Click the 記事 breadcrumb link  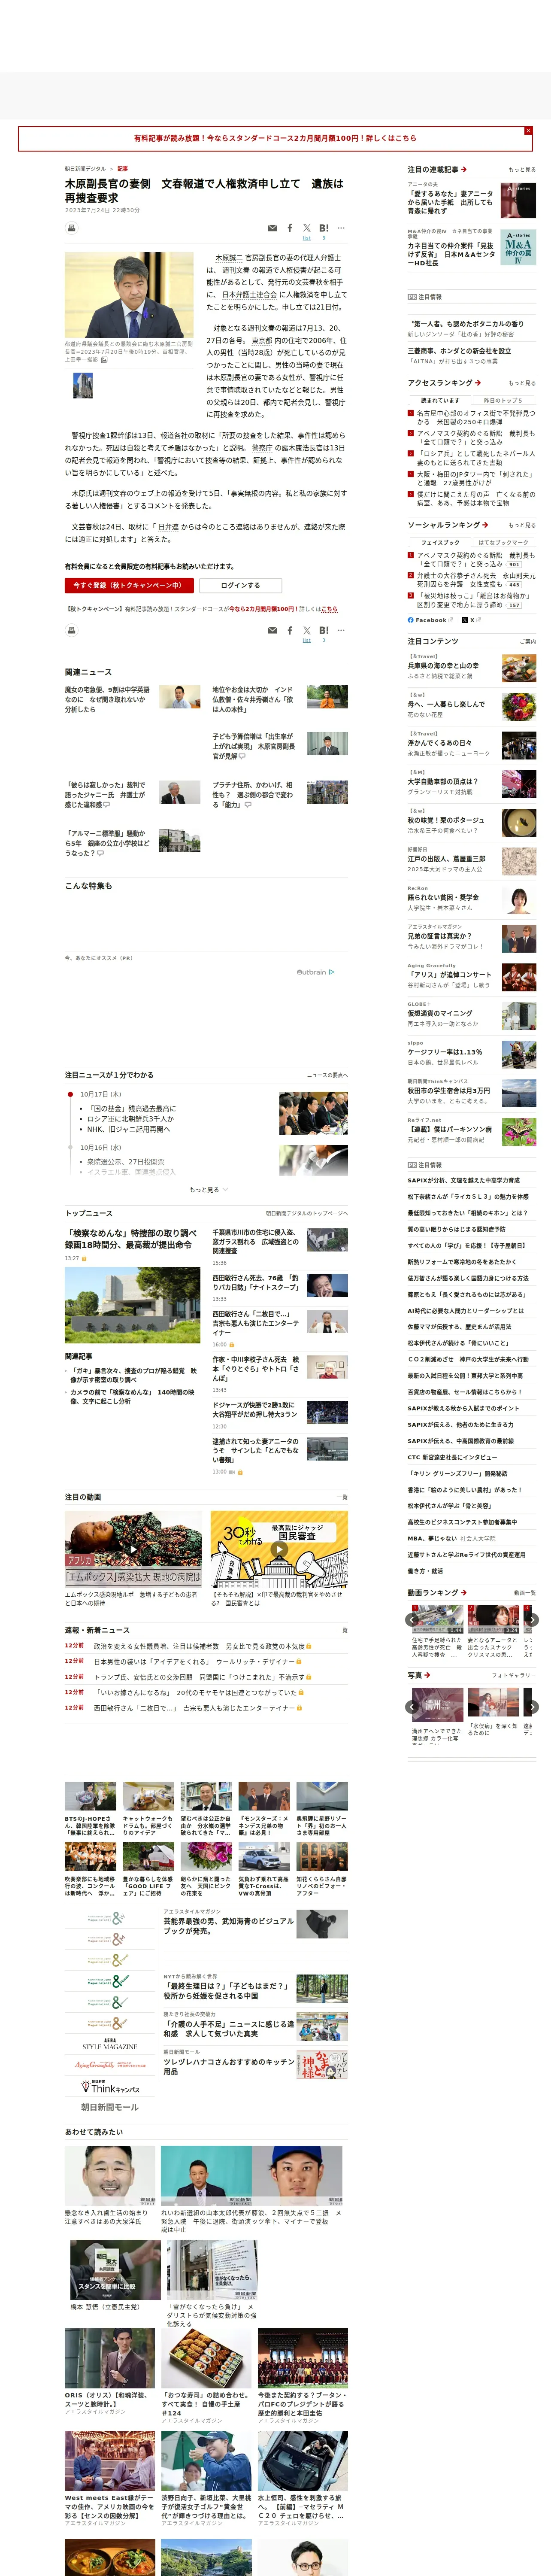[x=122, y=169]
